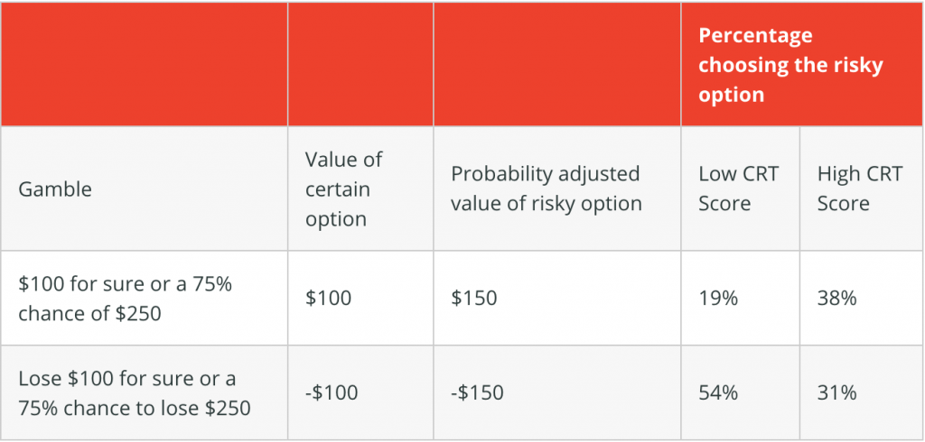The image size is (925, 442).
Task: Select the -$100 certain value cell
Action: point(332,392)
